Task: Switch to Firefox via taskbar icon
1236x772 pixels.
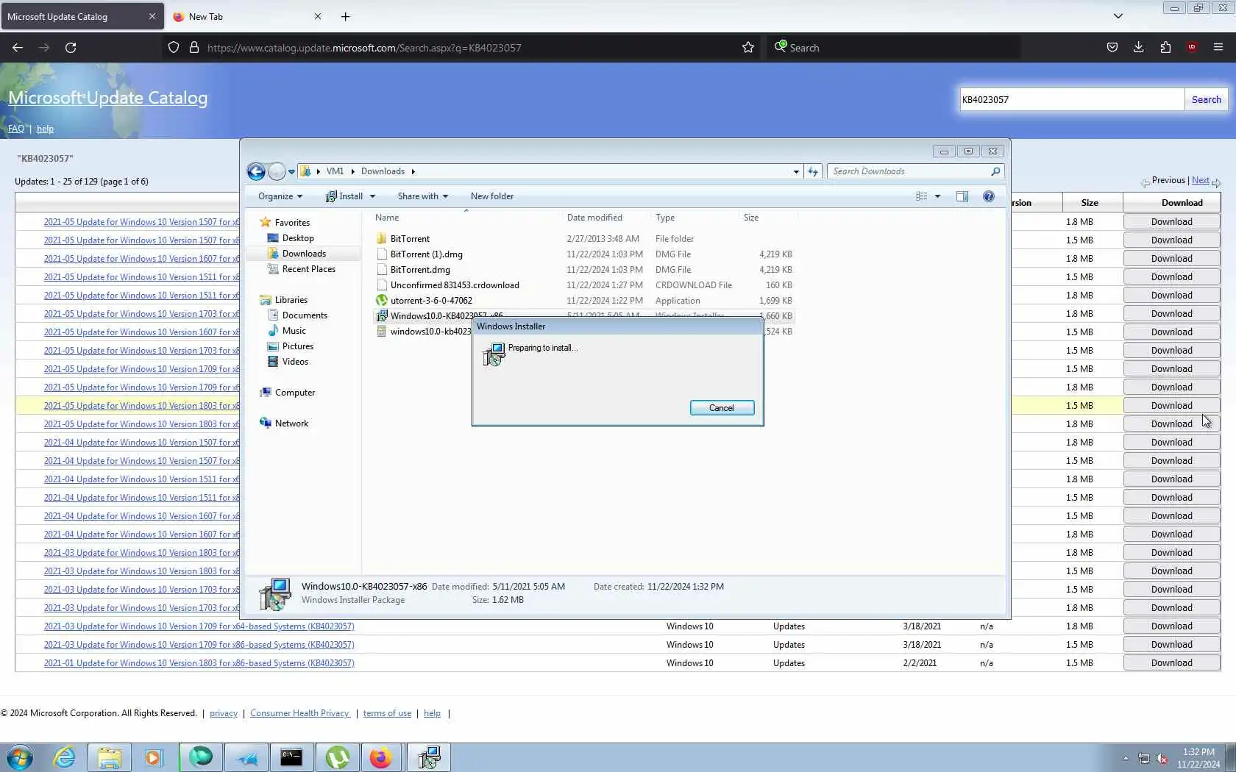Action: [381, 757]
